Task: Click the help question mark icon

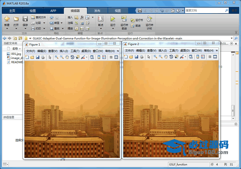Action: click(178, 10)
